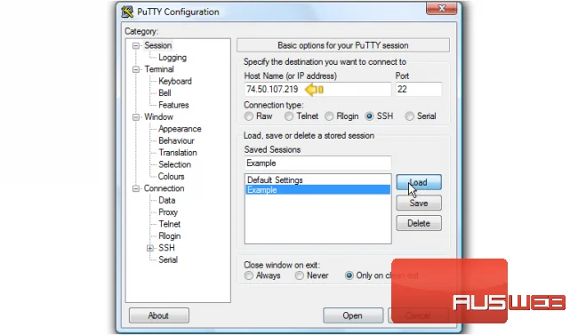Open the Translation category

[178, 153]
